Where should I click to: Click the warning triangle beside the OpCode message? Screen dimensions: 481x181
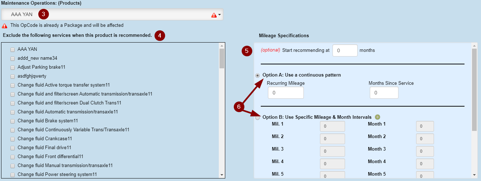(x=5, y=26)
